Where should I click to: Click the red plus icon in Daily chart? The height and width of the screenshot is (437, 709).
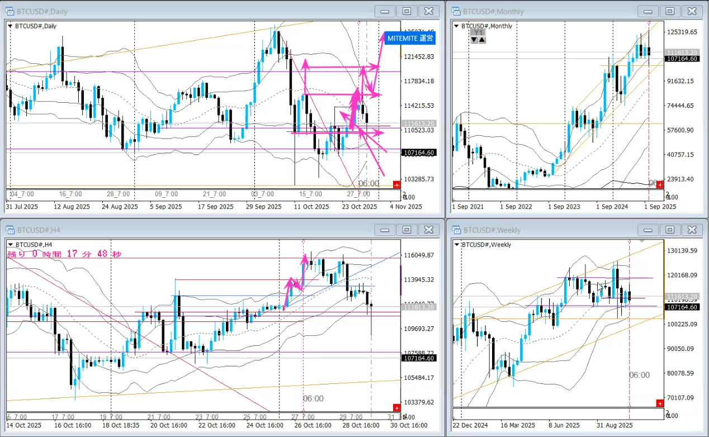396,184
